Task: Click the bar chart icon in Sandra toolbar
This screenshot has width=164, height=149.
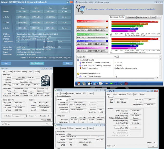Action: tap(95, 84)
